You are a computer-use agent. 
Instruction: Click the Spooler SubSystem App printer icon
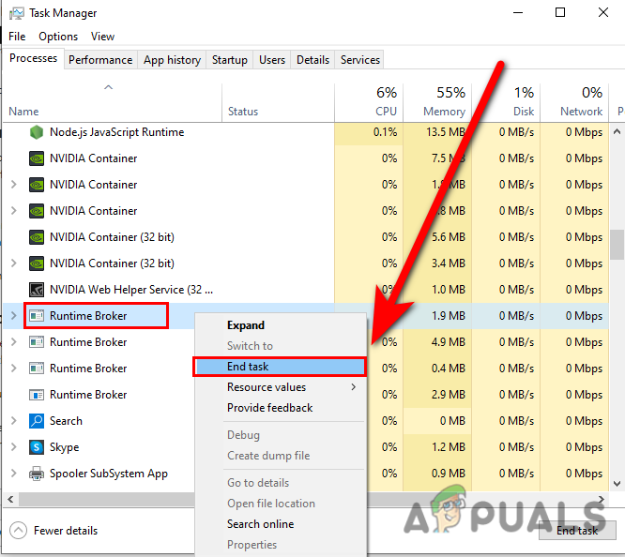pos(37,474)
